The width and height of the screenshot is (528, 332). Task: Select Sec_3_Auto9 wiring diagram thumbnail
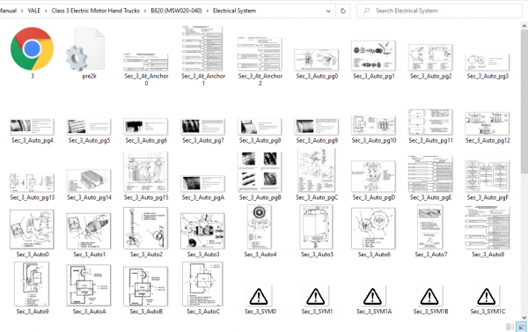point(32,284)
